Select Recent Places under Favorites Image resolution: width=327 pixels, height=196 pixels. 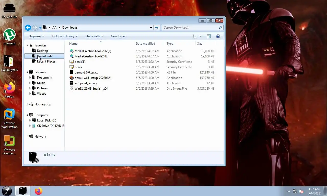pyautogui.click(x=46, y=62)
